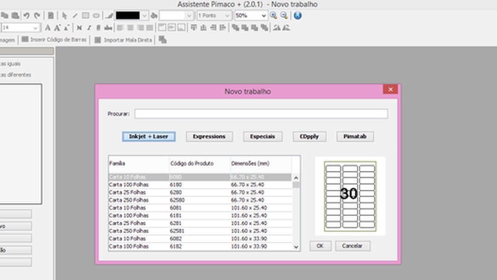497x280 pixels.
Task: Select the pointer selection tool
Action: tap(64, 16)
